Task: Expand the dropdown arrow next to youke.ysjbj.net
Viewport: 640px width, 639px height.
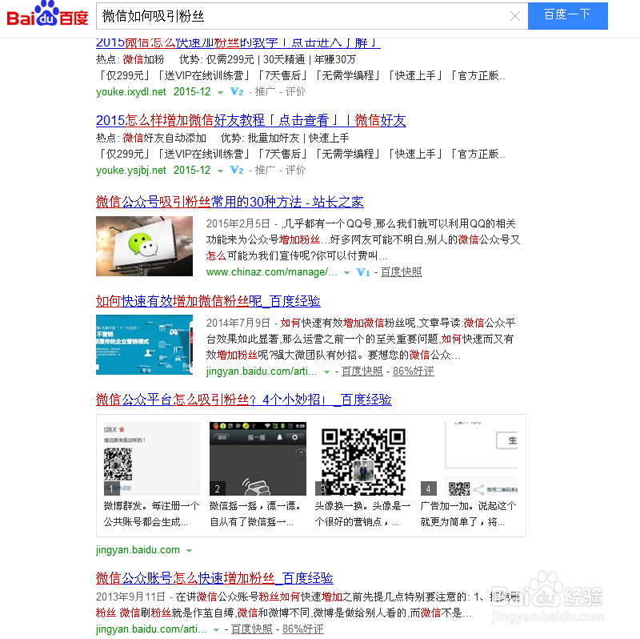Action: coord(221,171)
